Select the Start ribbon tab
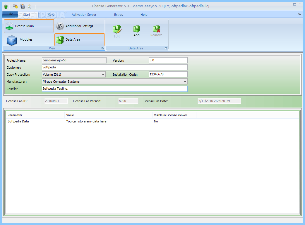Screen dimensions: 305x225 pos(27,15)
